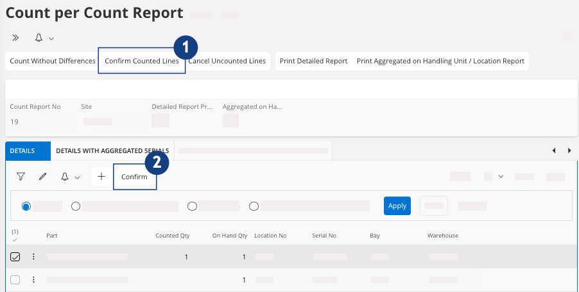Open three-dot menu of second row

pos(33,280)
